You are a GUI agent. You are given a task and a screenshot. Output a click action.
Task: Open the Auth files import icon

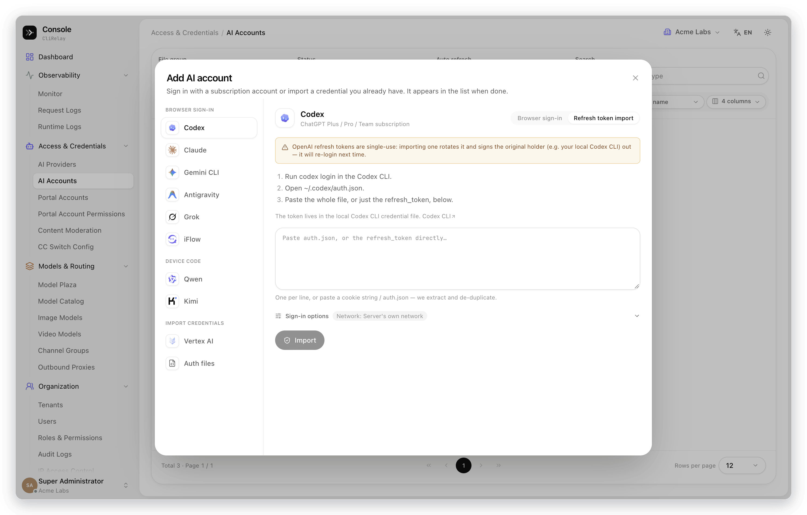pyautogui.click(x=172, y=363)
